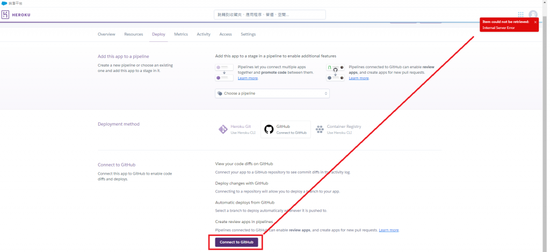Expand the Choose a pipeline dropdown
The image size is (550, 252).
[272, 93]
